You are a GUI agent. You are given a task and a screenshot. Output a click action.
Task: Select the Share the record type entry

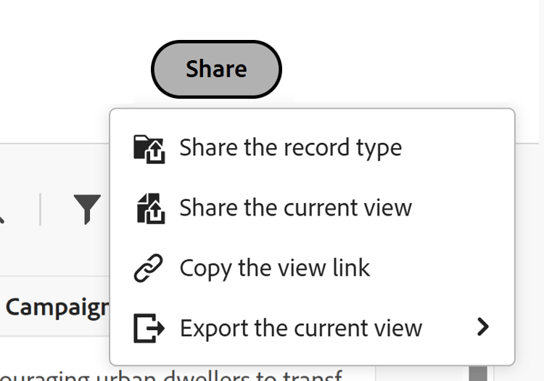click(312, 148)
